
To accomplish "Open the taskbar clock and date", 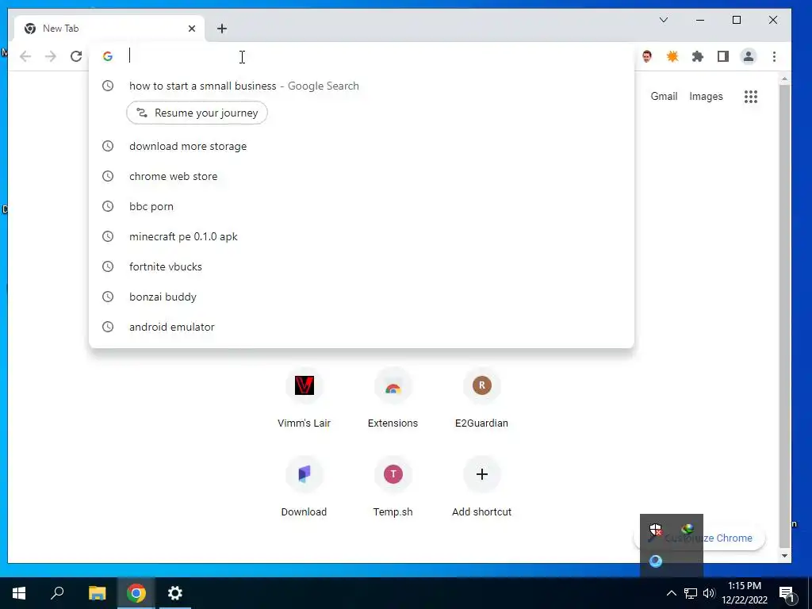I will [x=745, y=593].
